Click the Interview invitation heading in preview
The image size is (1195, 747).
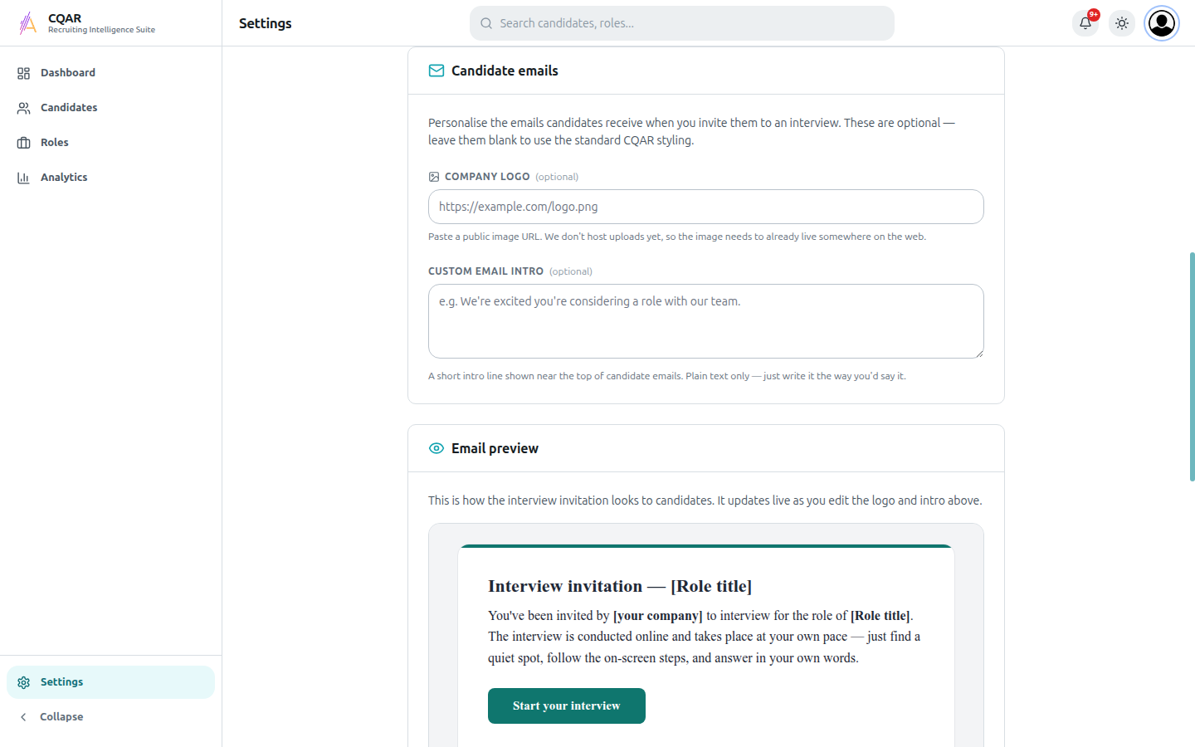620,586
